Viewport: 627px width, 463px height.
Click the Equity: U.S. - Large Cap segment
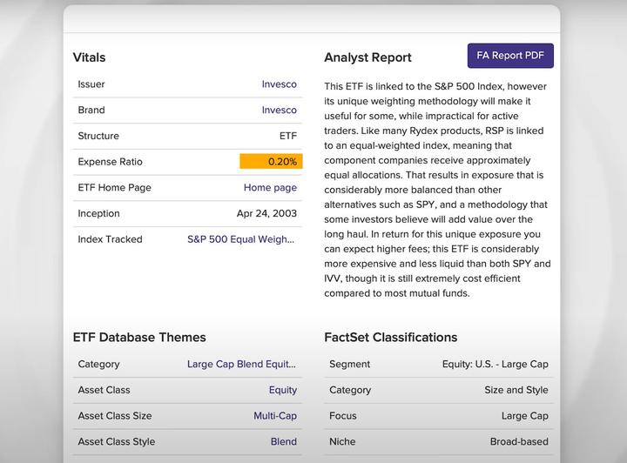click(x=496, y=365)
